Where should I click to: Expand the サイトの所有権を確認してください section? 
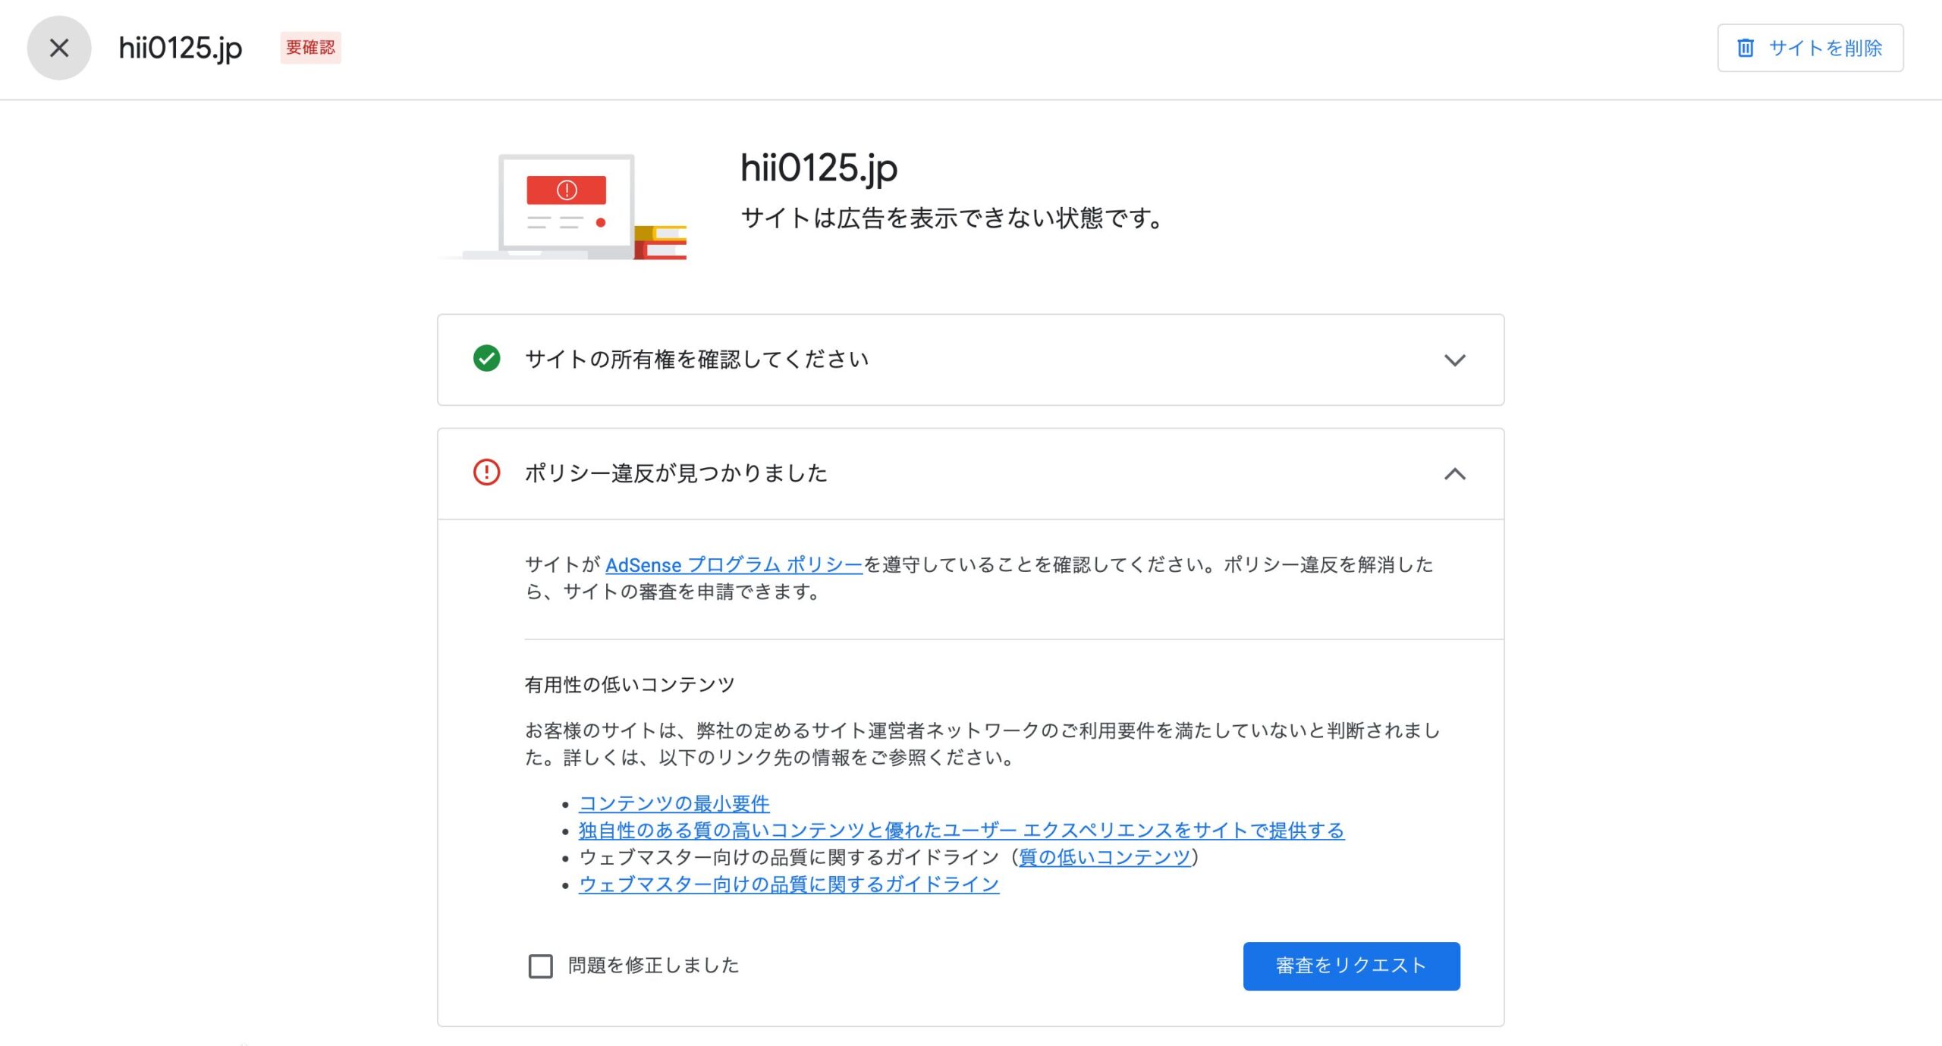[x=1454, y=360]
